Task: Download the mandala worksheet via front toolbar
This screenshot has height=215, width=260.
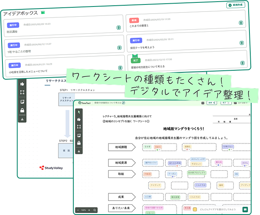Action: (x=79, y=151)
